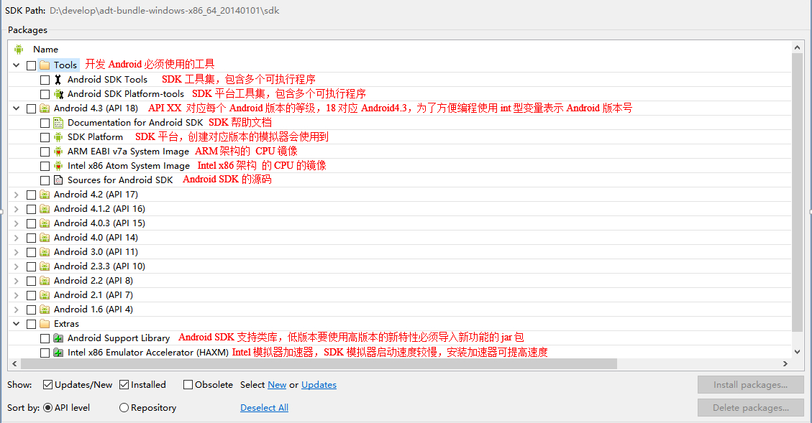Click the Install packages button
The image size is (812, 423).
click(750, 385)
